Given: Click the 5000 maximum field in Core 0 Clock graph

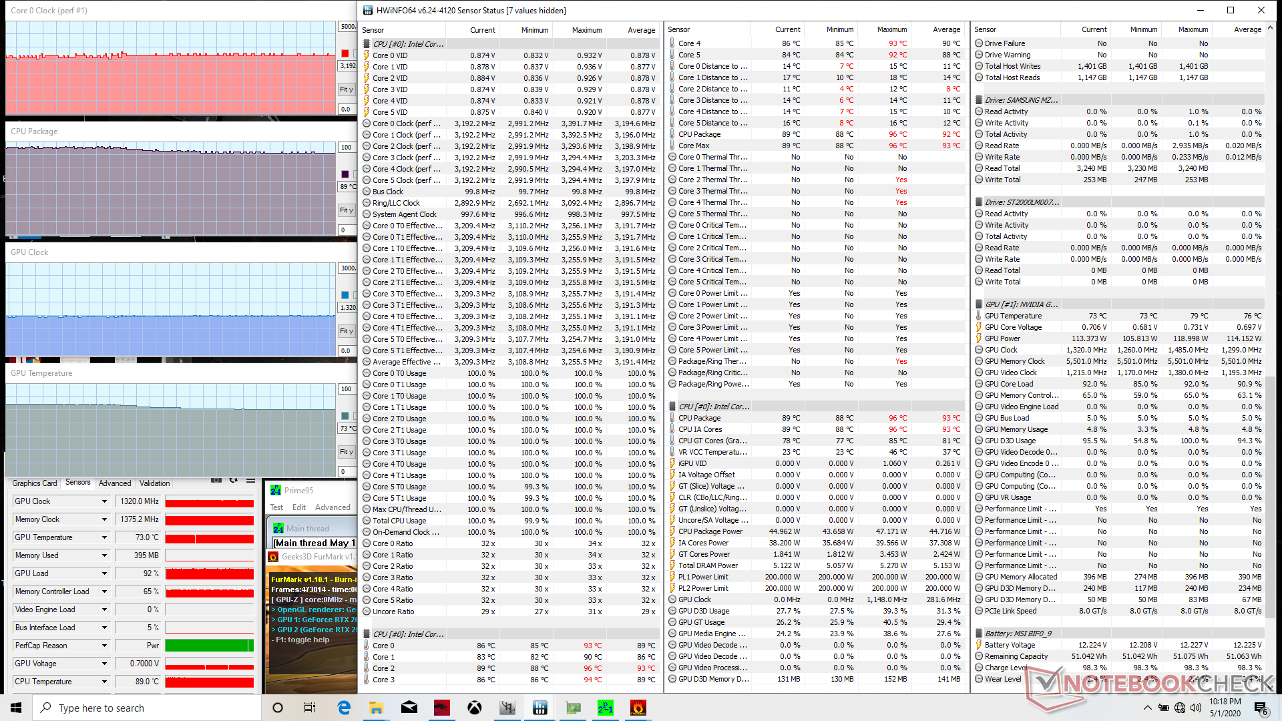Looking at the screenshot, I should [348, 27].
